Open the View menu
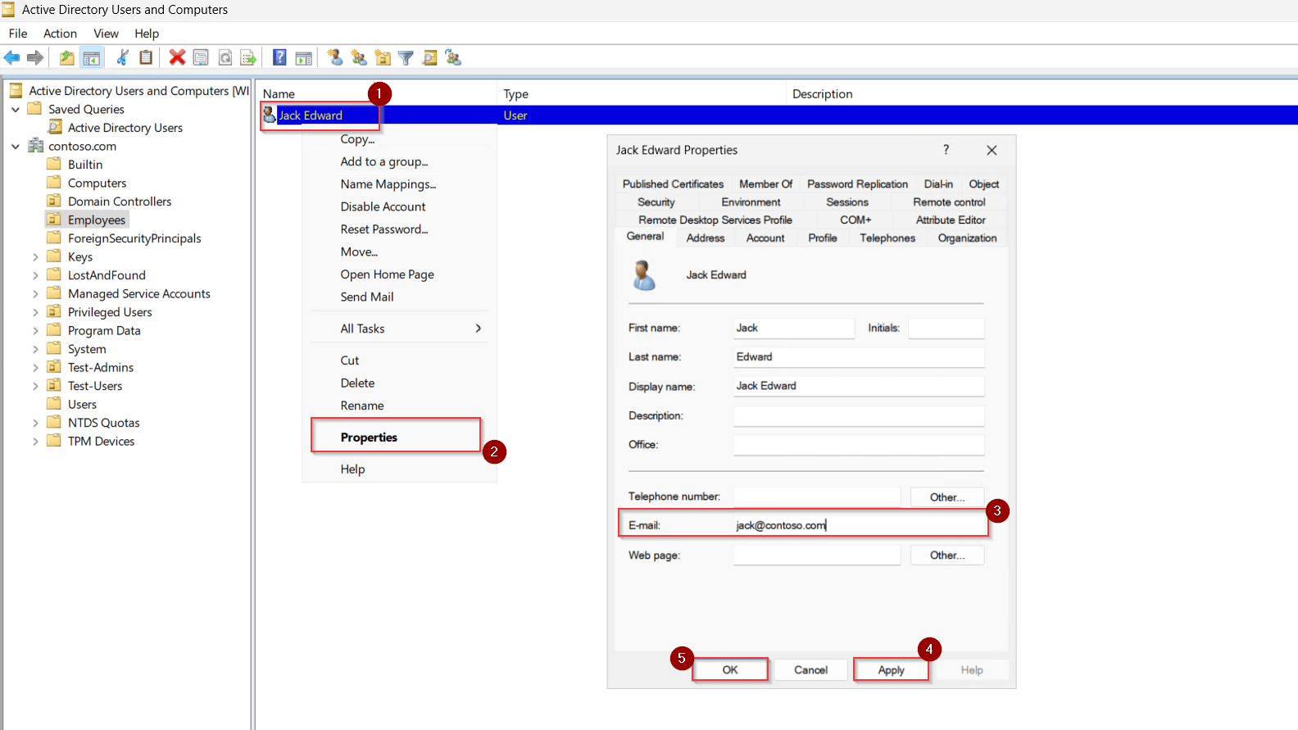 pos(106,34)
